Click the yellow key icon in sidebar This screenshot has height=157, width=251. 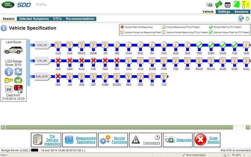(8, 80)
